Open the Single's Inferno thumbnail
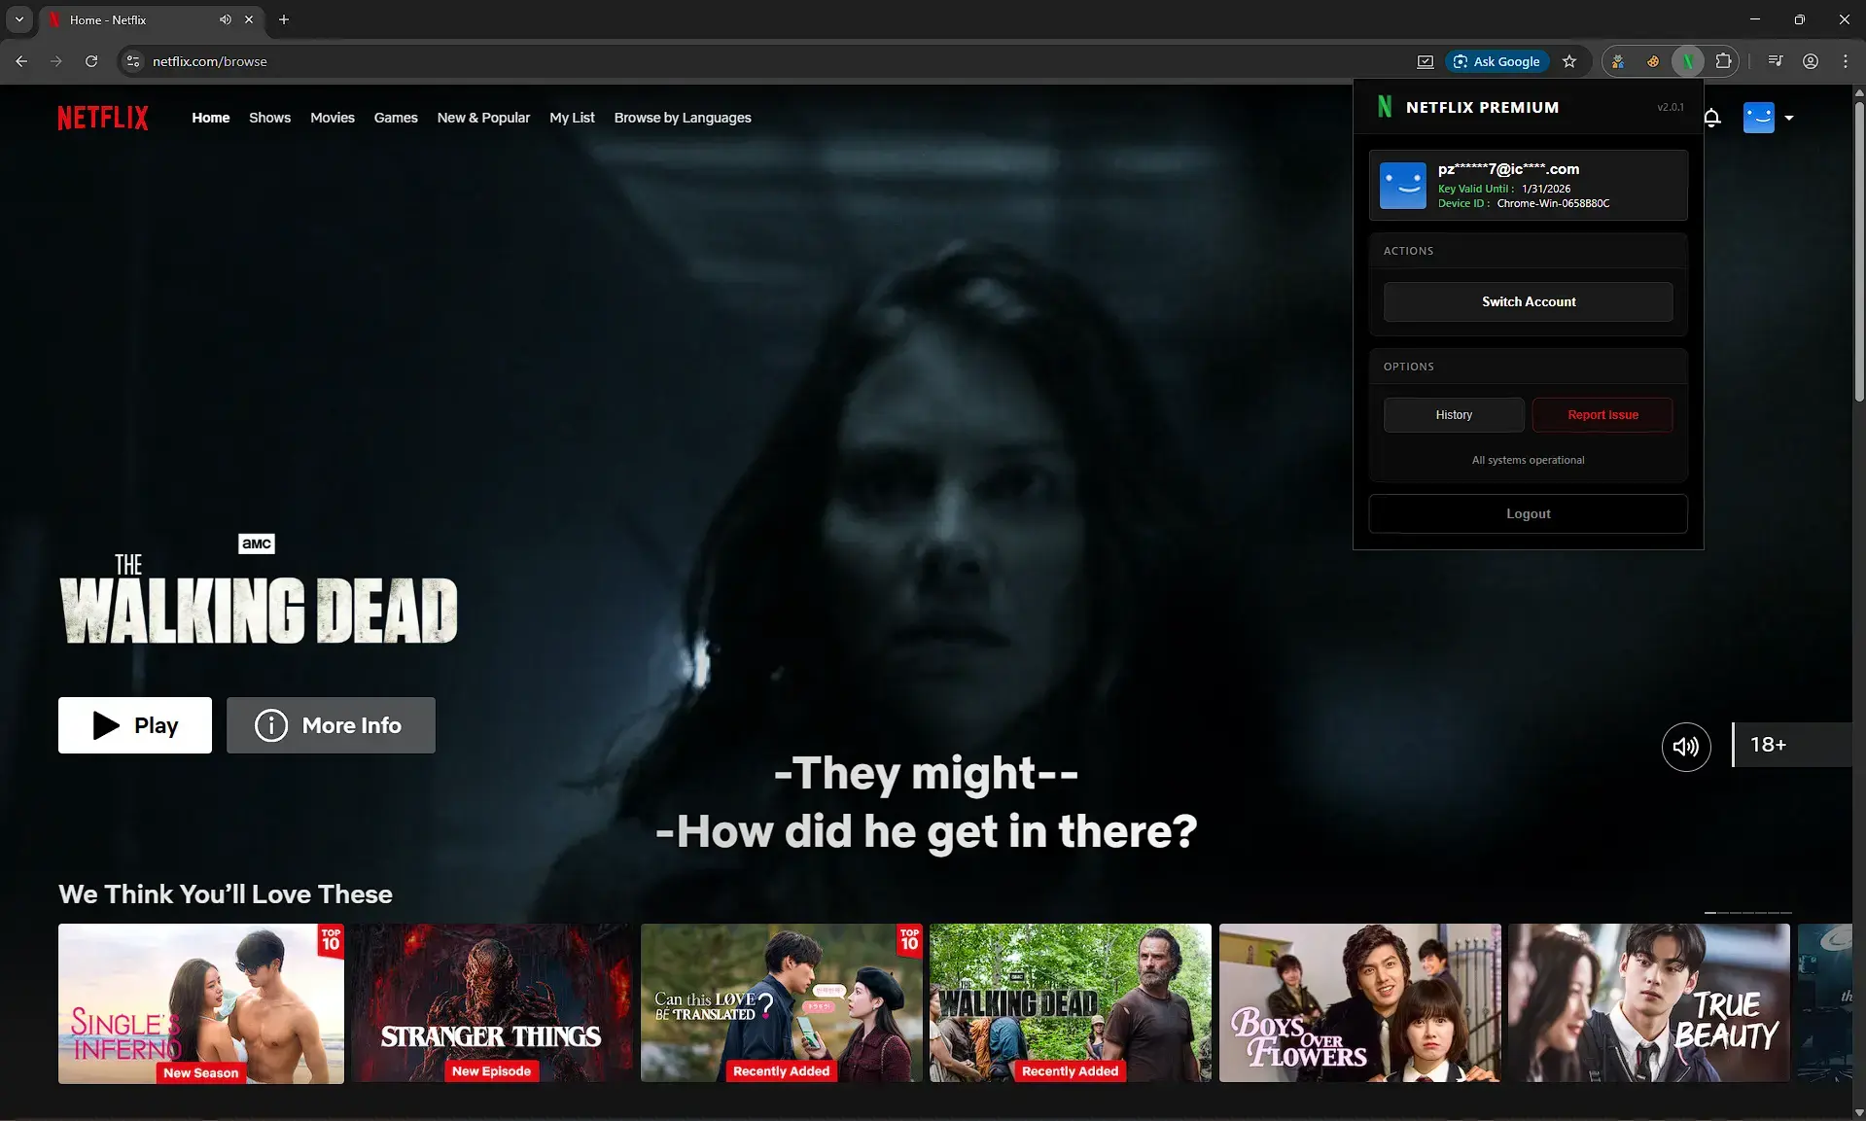Image resolution: width=1866 pixels, height=1121 pixels. tap(201, 1003)
